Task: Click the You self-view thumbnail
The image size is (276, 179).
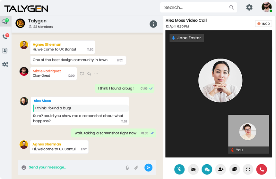Action: pyautogui.click(x=248, y=134)
